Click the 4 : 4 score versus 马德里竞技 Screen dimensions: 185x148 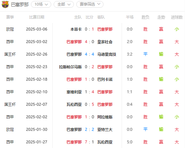point(90,54)
